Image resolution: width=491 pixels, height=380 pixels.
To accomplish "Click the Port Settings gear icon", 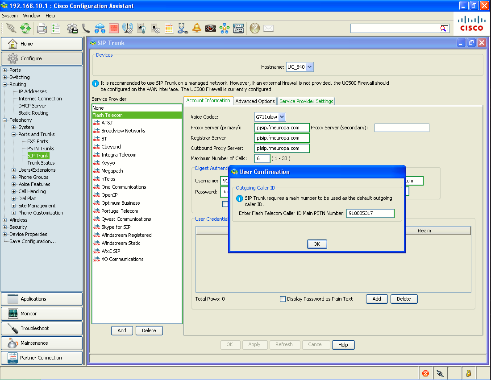I will (155, 28).
